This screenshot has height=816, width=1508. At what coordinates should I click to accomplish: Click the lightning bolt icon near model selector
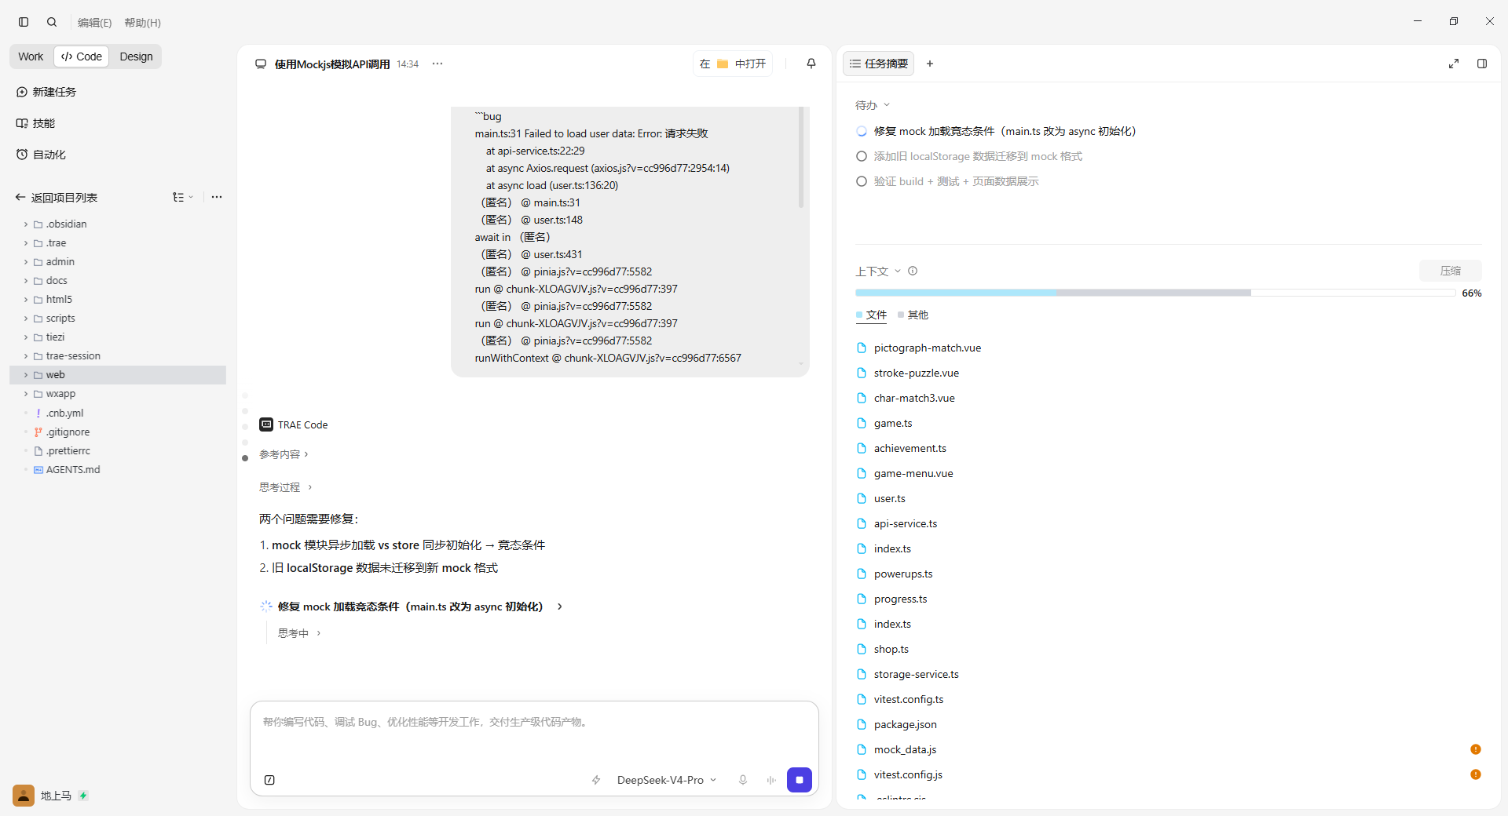point(596,780)
